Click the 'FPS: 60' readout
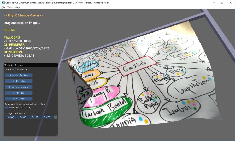235x141 pixels. coord(9,30)
